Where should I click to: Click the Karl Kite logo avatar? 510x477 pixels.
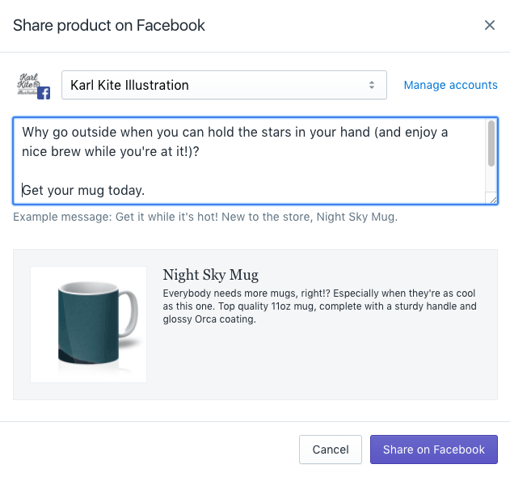click(x=29, y=83)
